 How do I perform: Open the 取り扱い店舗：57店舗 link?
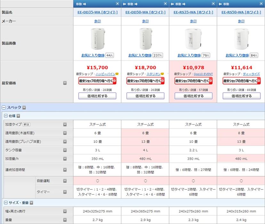click(193, 89)
